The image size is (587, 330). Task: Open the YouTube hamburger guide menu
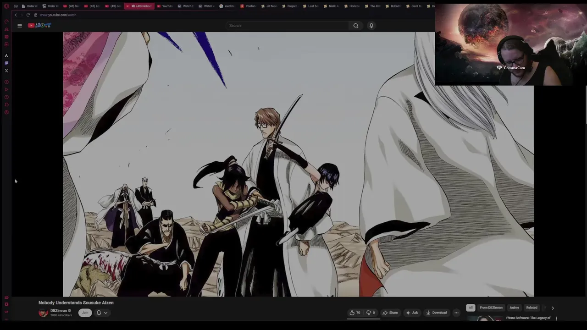[x=20, y=26]
